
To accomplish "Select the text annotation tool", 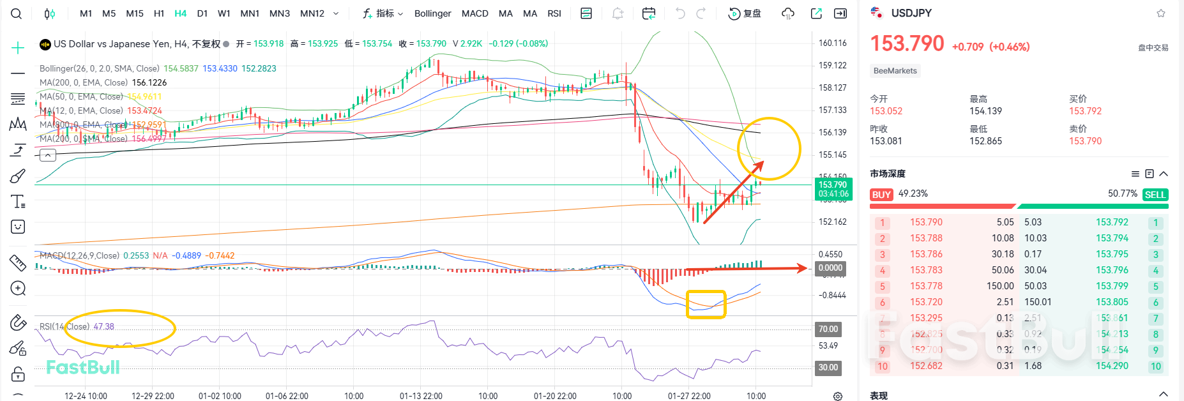I will click(19, 202).
